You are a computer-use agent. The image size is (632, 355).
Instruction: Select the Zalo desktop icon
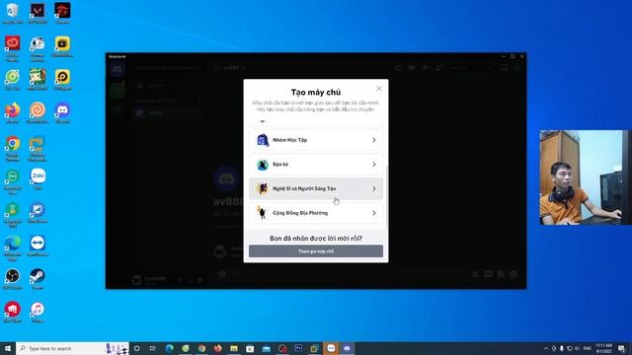38,178
